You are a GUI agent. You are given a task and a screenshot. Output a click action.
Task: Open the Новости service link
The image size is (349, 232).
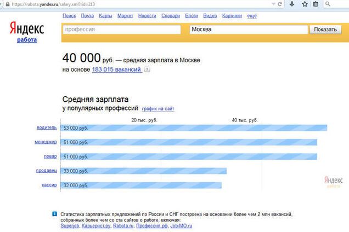pos(147,16)
